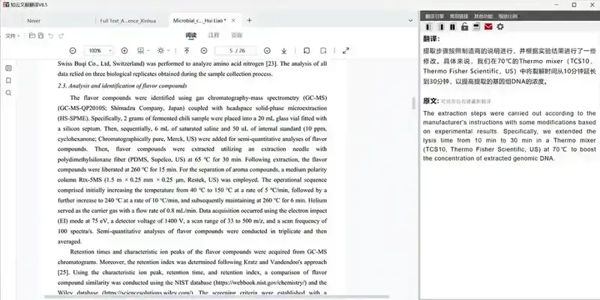Viewport: 600px width, 300px height.
Task: Click the brightness sun icon
Action: pyautogui.click(x=160, y=50)
